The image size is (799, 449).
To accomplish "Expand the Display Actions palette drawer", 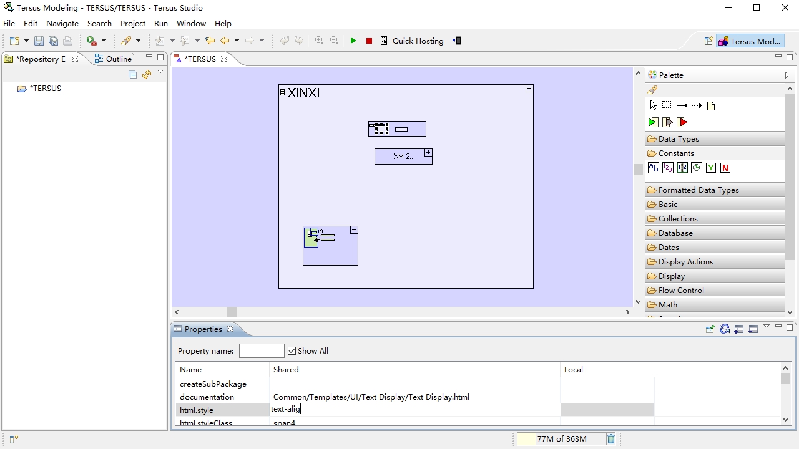I will pyautogui.click(x=715, y=261).
